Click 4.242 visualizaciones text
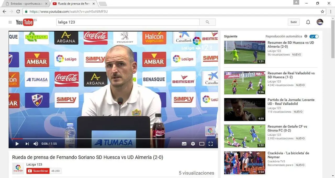335x178 pixels. (x=281, y=85)
